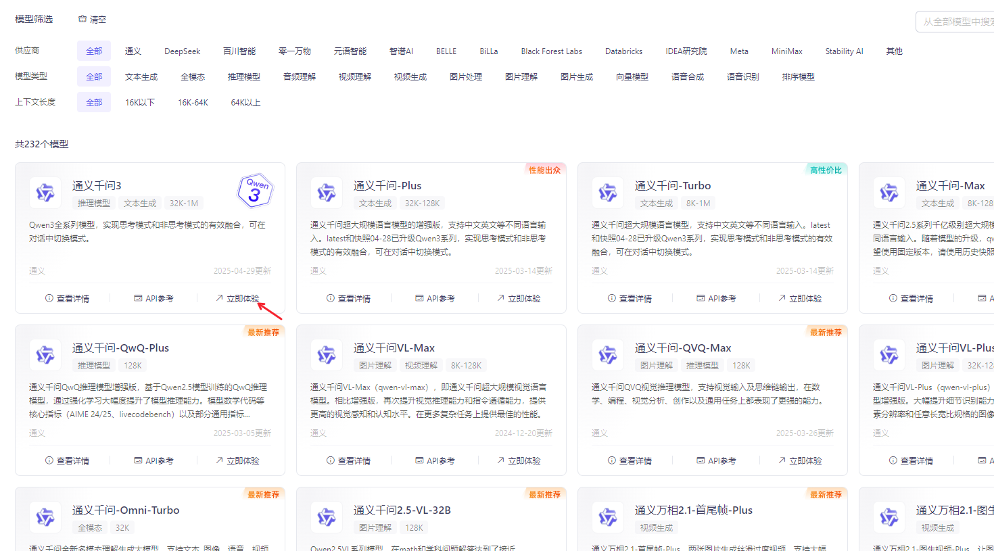Viewport: 994px width, 551px height.
Task: Filter model type by 向量模型
Action: pos(632,76)
